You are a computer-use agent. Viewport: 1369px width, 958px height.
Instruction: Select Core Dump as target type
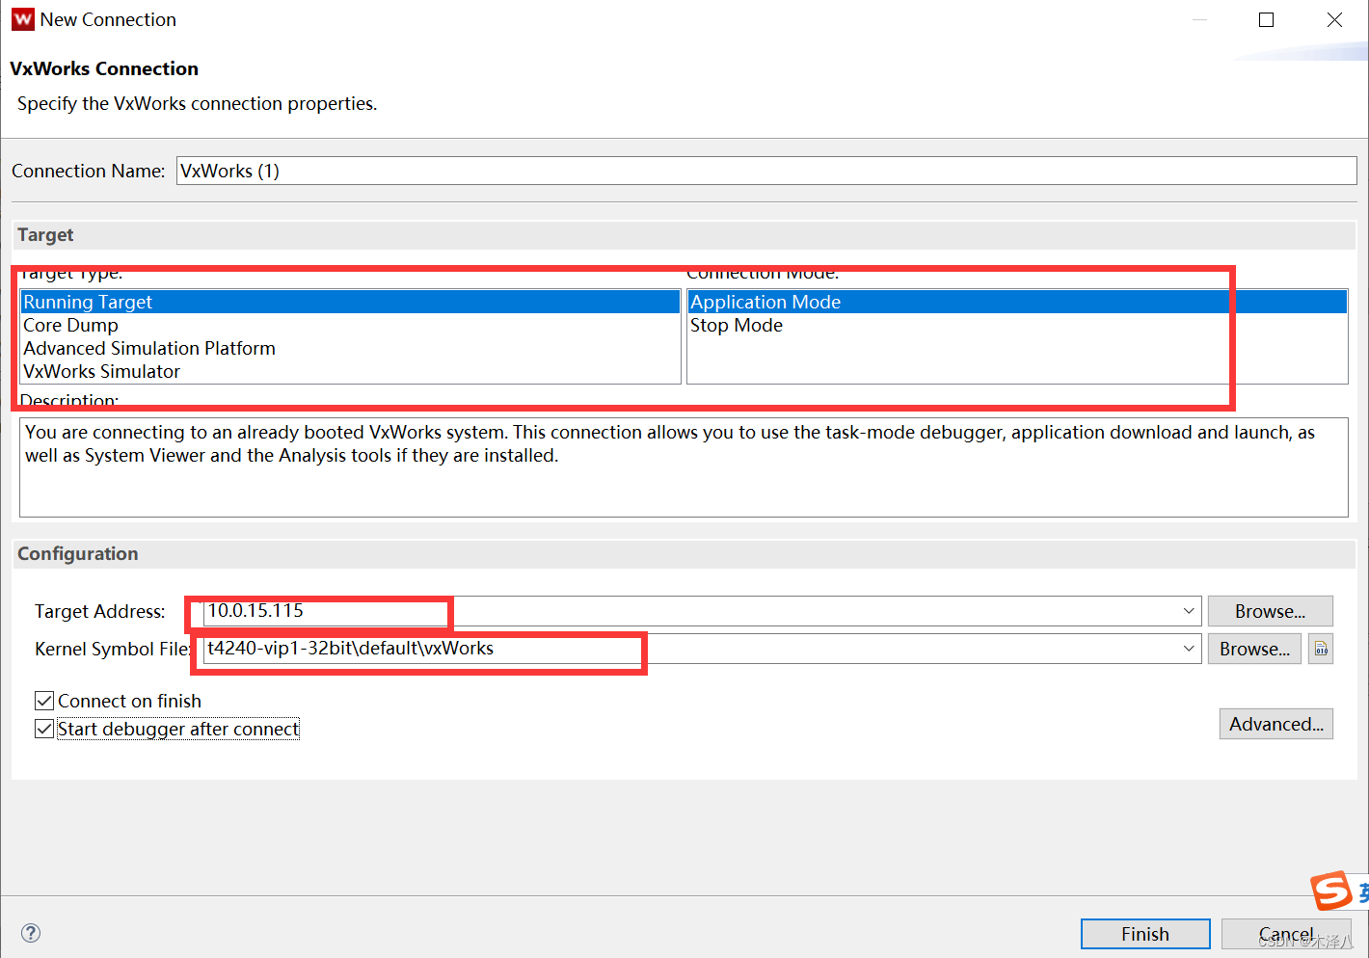tap(70, 325)
